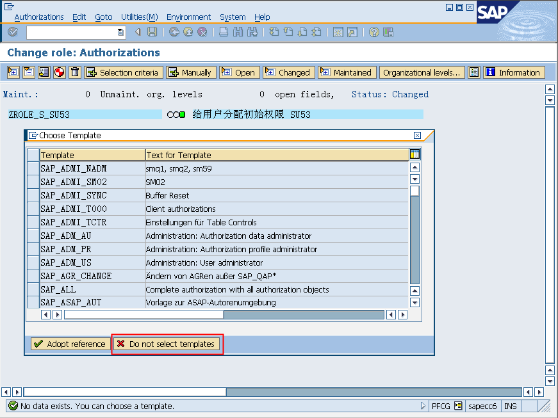Click the Manually button

click(191, 72)
